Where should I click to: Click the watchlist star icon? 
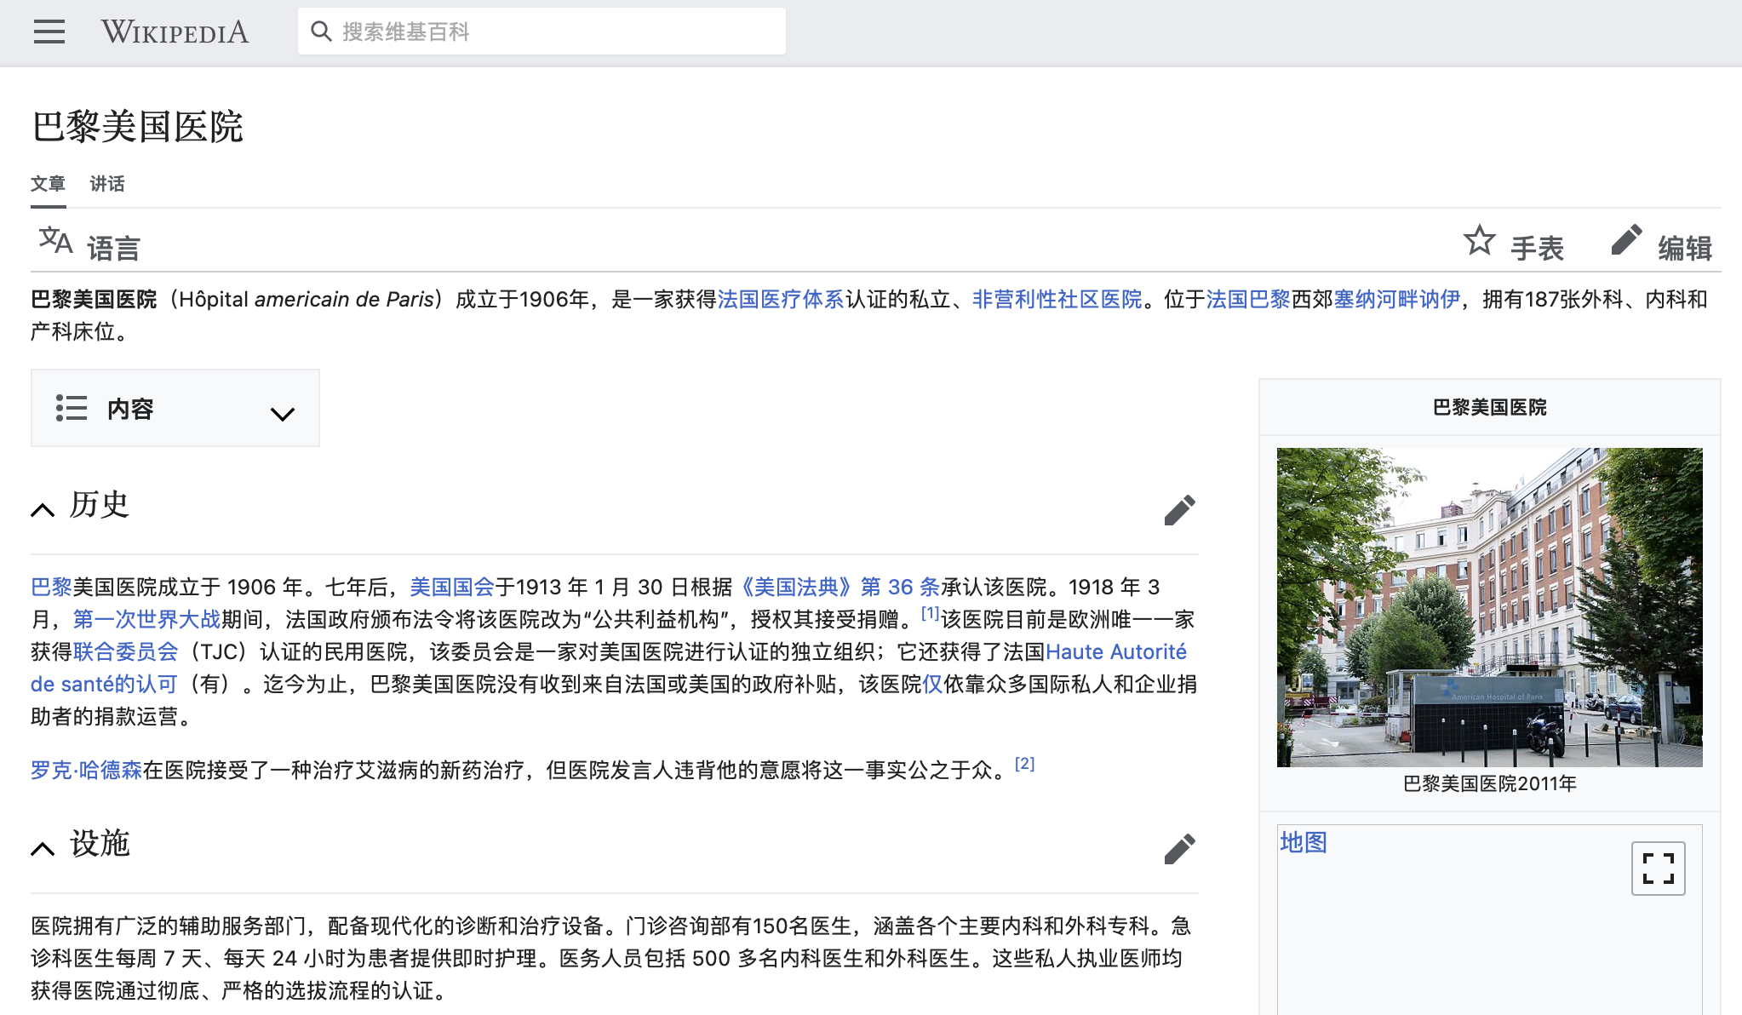[1479, 241]
